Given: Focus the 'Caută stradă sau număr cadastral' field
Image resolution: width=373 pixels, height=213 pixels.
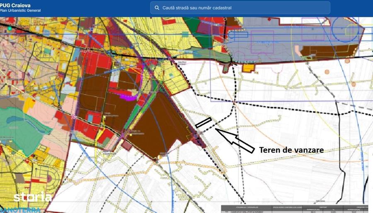Looking at the screenshot, I should [240, 7].
